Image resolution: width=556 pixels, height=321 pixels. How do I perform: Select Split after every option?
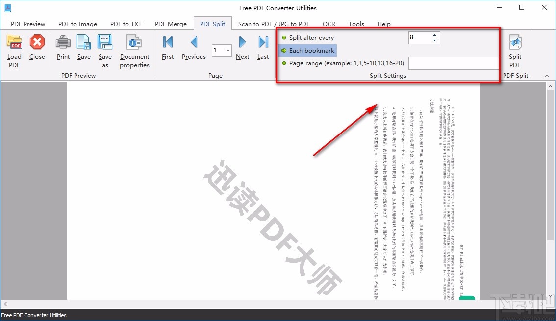[308, 38]
